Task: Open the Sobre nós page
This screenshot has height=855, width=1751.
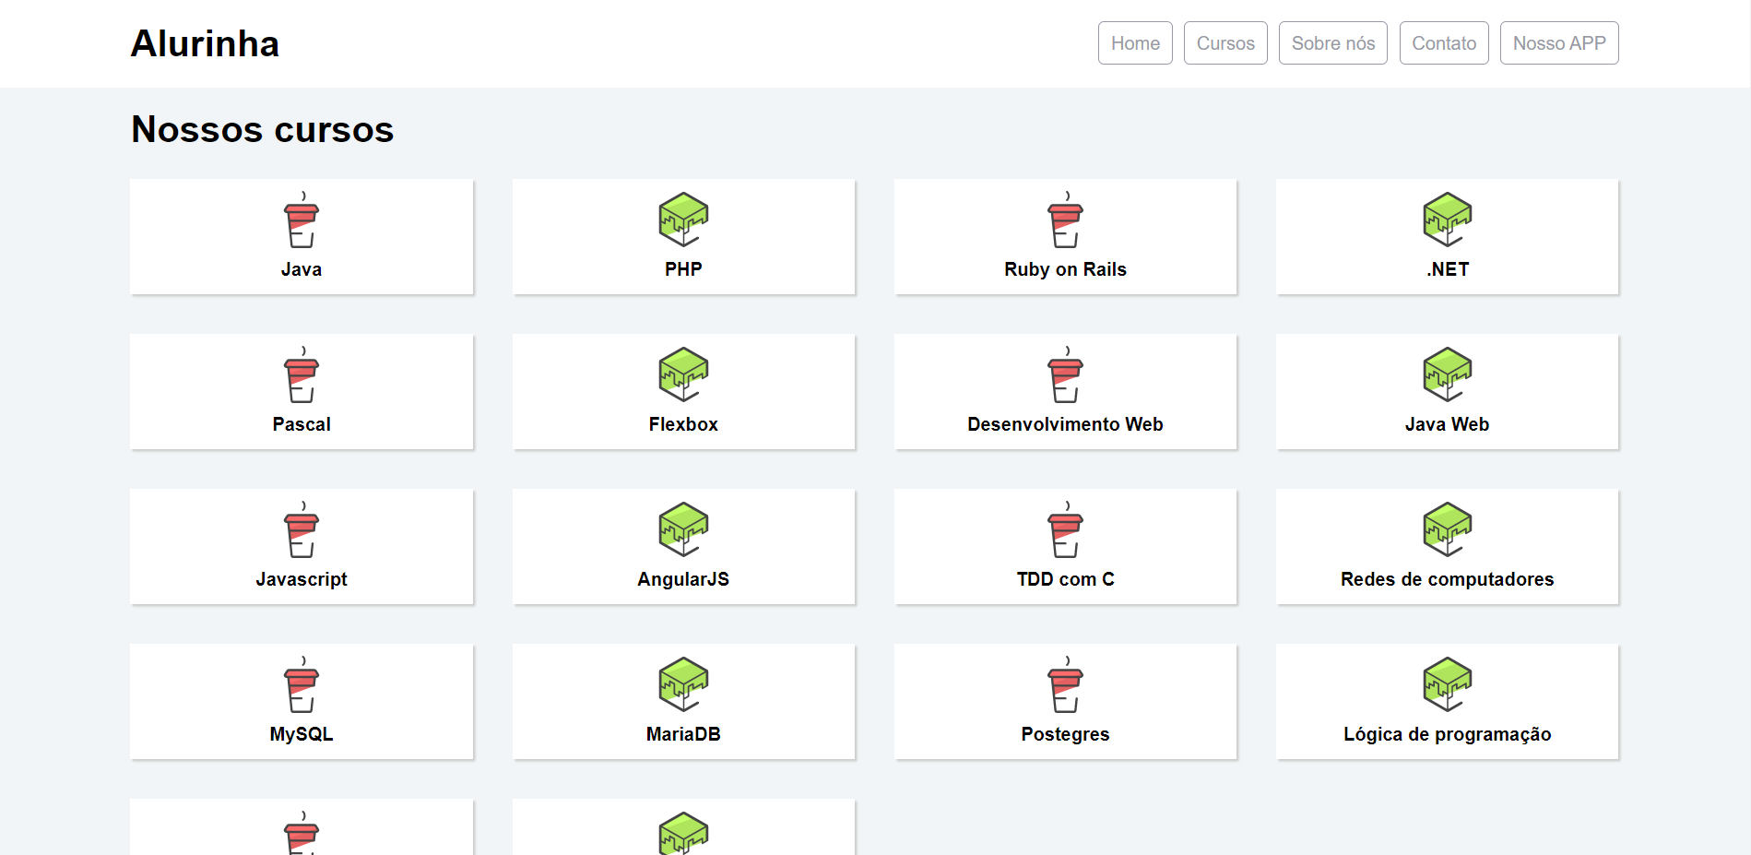Action: pyautogui.click(x=1332, y=43)
